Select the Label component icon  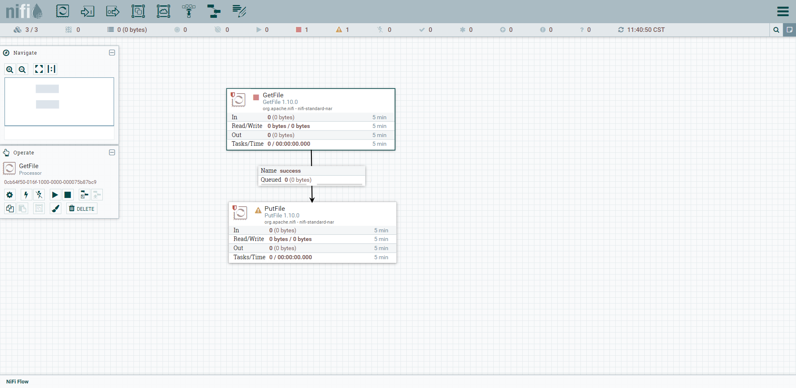click(x=239, y=11)
